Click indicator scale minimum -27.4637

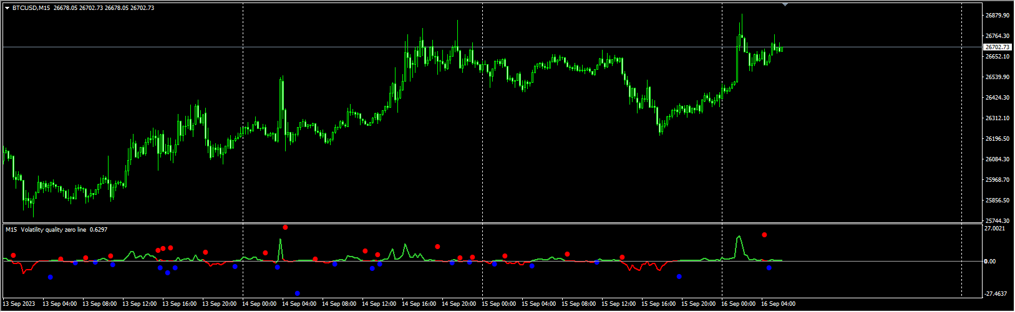tap(996, 293)
